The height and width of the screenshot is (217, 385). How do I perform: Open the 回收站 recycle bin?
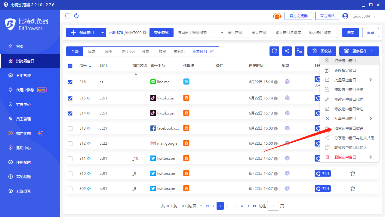click(x=322, y=51)
